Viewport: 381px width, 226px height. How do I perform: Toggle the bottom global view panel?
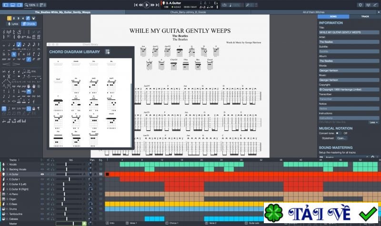tap(13, 5)
